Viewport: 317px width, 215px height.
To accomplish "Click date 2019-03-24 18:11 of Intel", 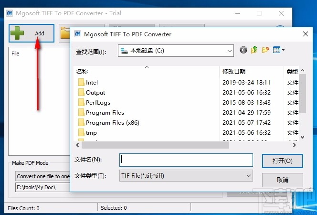I will click(x=246, y=83).
